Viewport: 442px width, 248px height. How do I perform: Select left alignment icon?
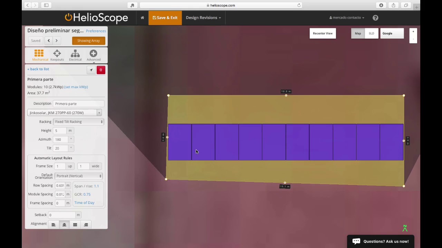[x=54, y=225]
